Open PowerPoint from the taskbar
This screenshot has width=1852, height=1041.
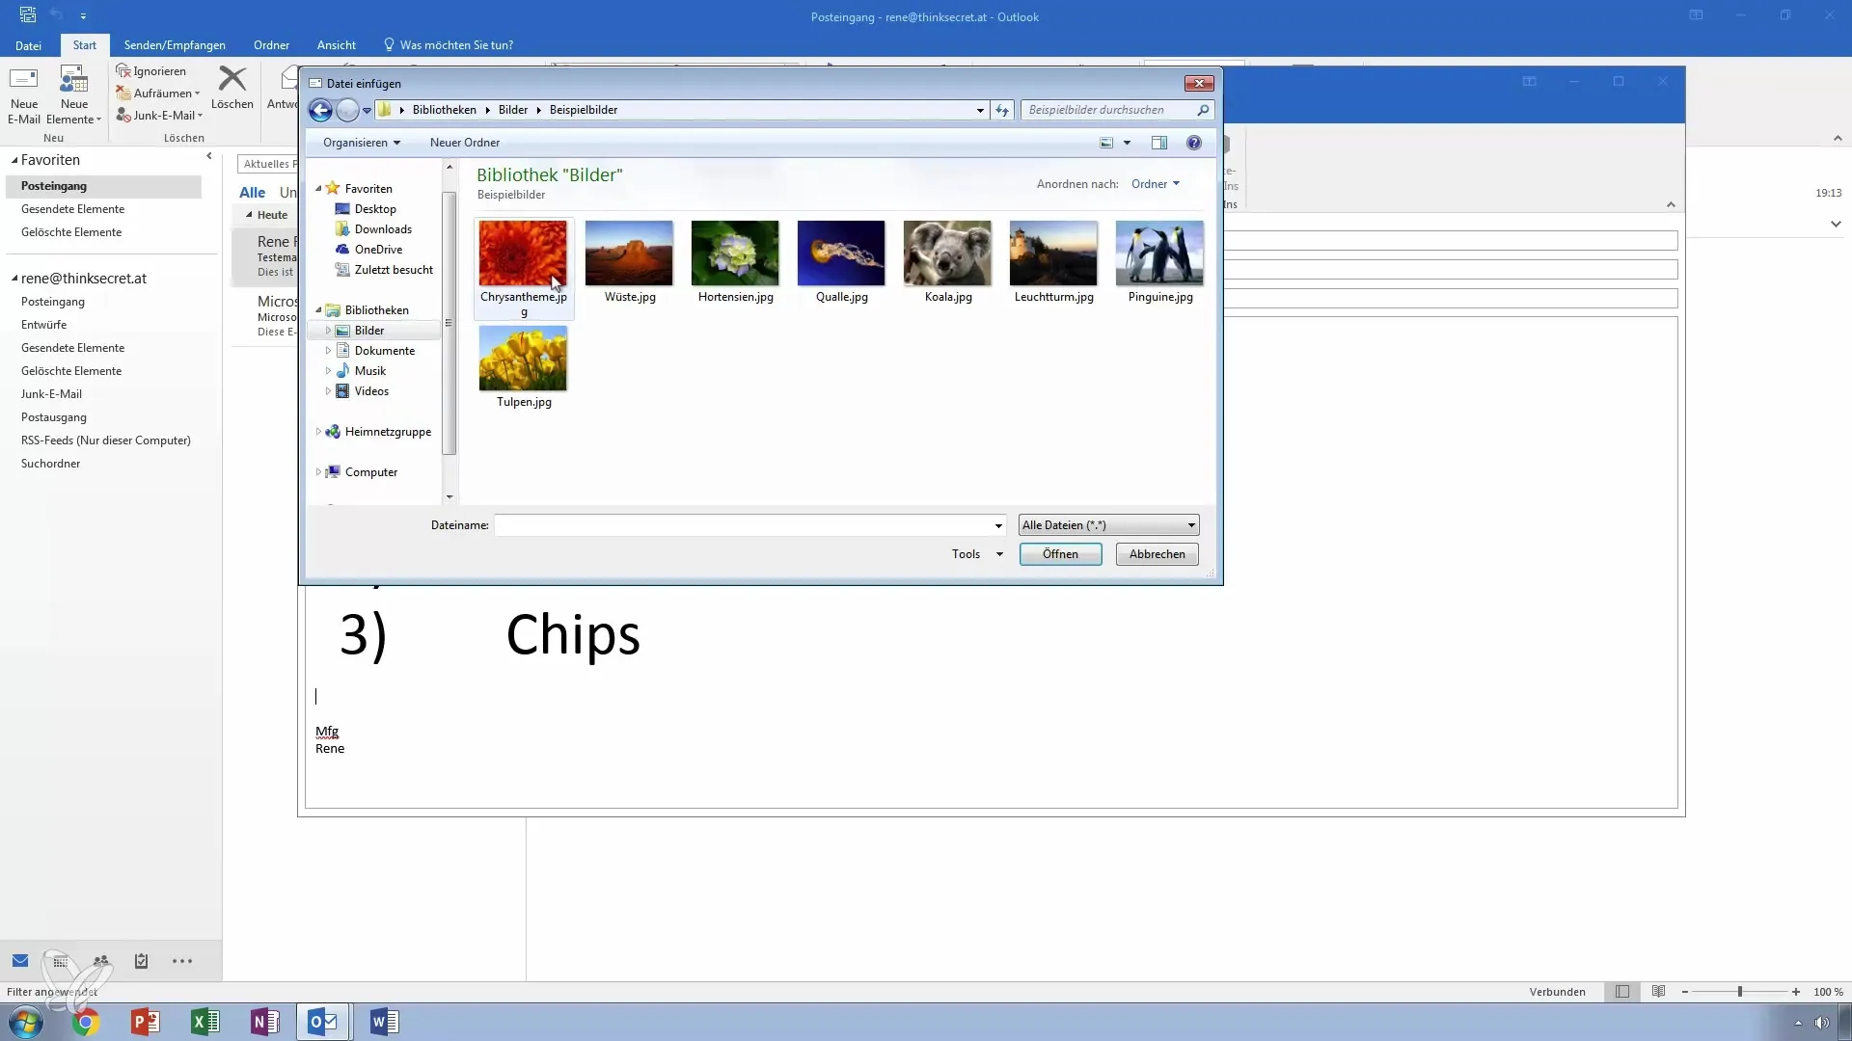(146, 1022)
